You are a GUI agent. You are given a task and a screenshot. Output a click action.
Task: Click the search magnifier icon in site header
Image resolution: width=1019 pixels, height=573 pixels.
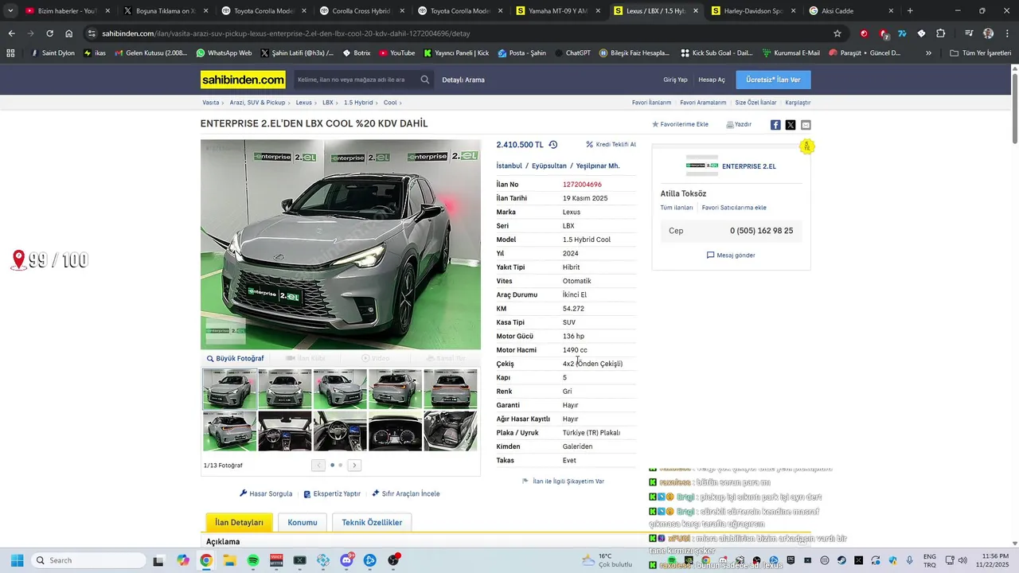(425, 80)
